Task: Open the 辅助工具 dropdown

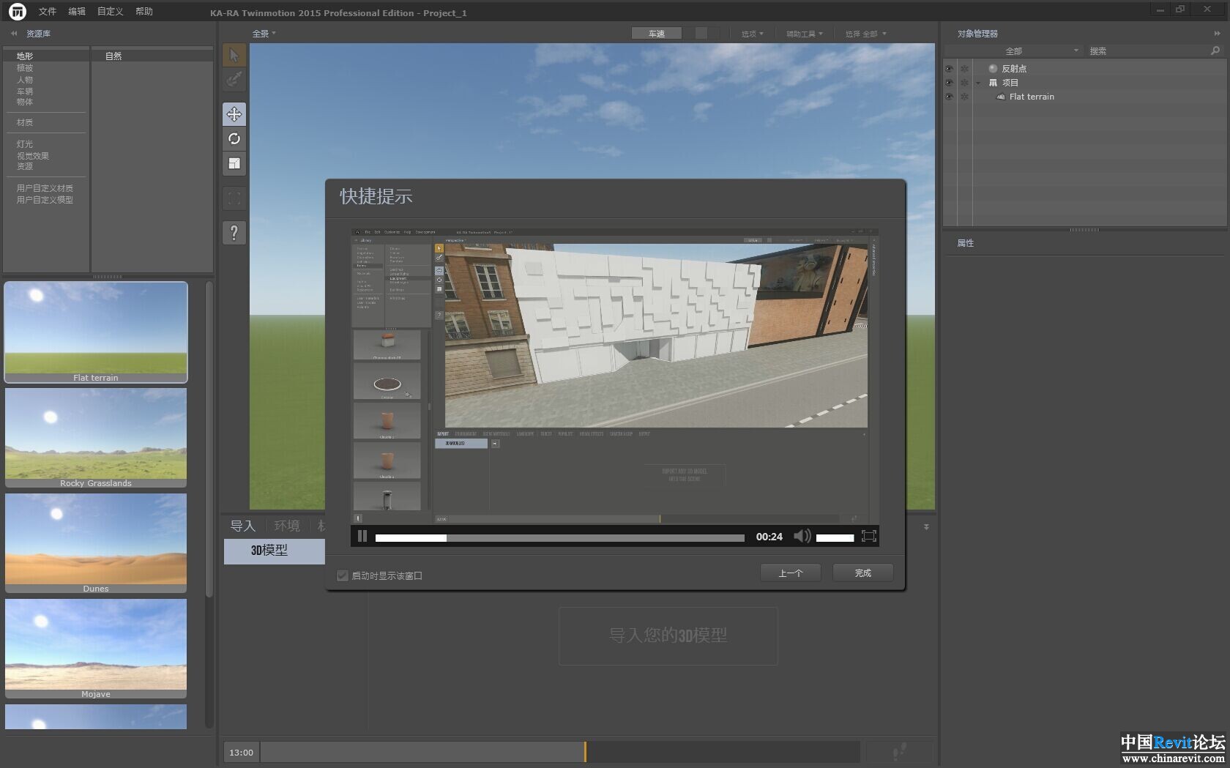Action: pos(805,34)
